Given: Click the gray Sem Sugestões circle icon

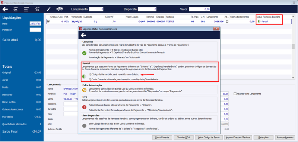Looking at the screenshot, I should click(x=84, y=126).
